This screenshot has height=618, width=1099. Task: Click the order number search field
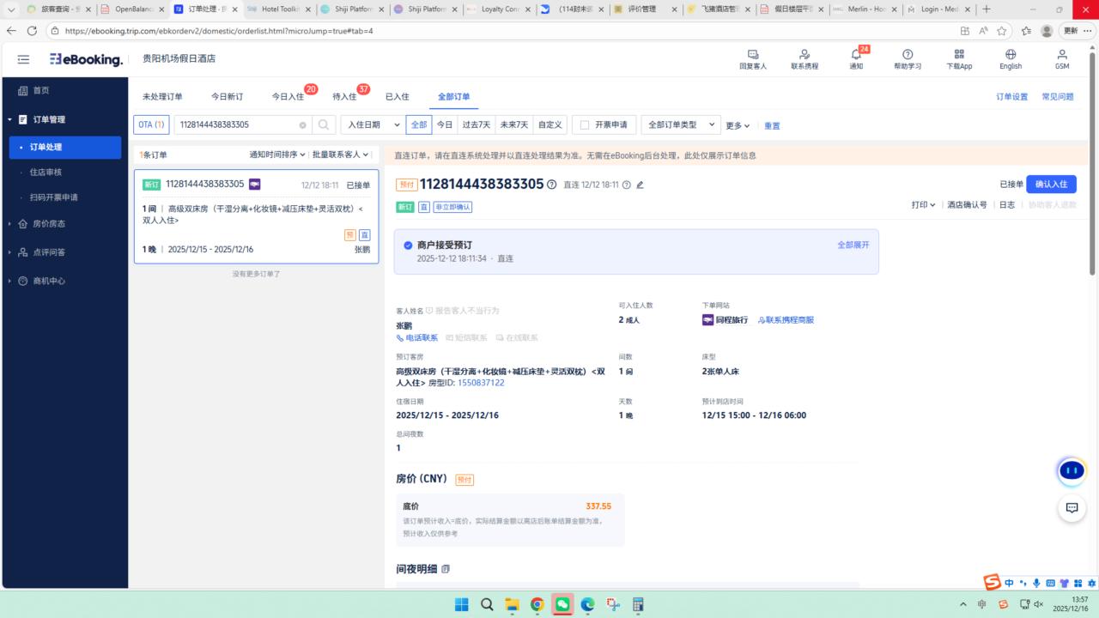238,124
